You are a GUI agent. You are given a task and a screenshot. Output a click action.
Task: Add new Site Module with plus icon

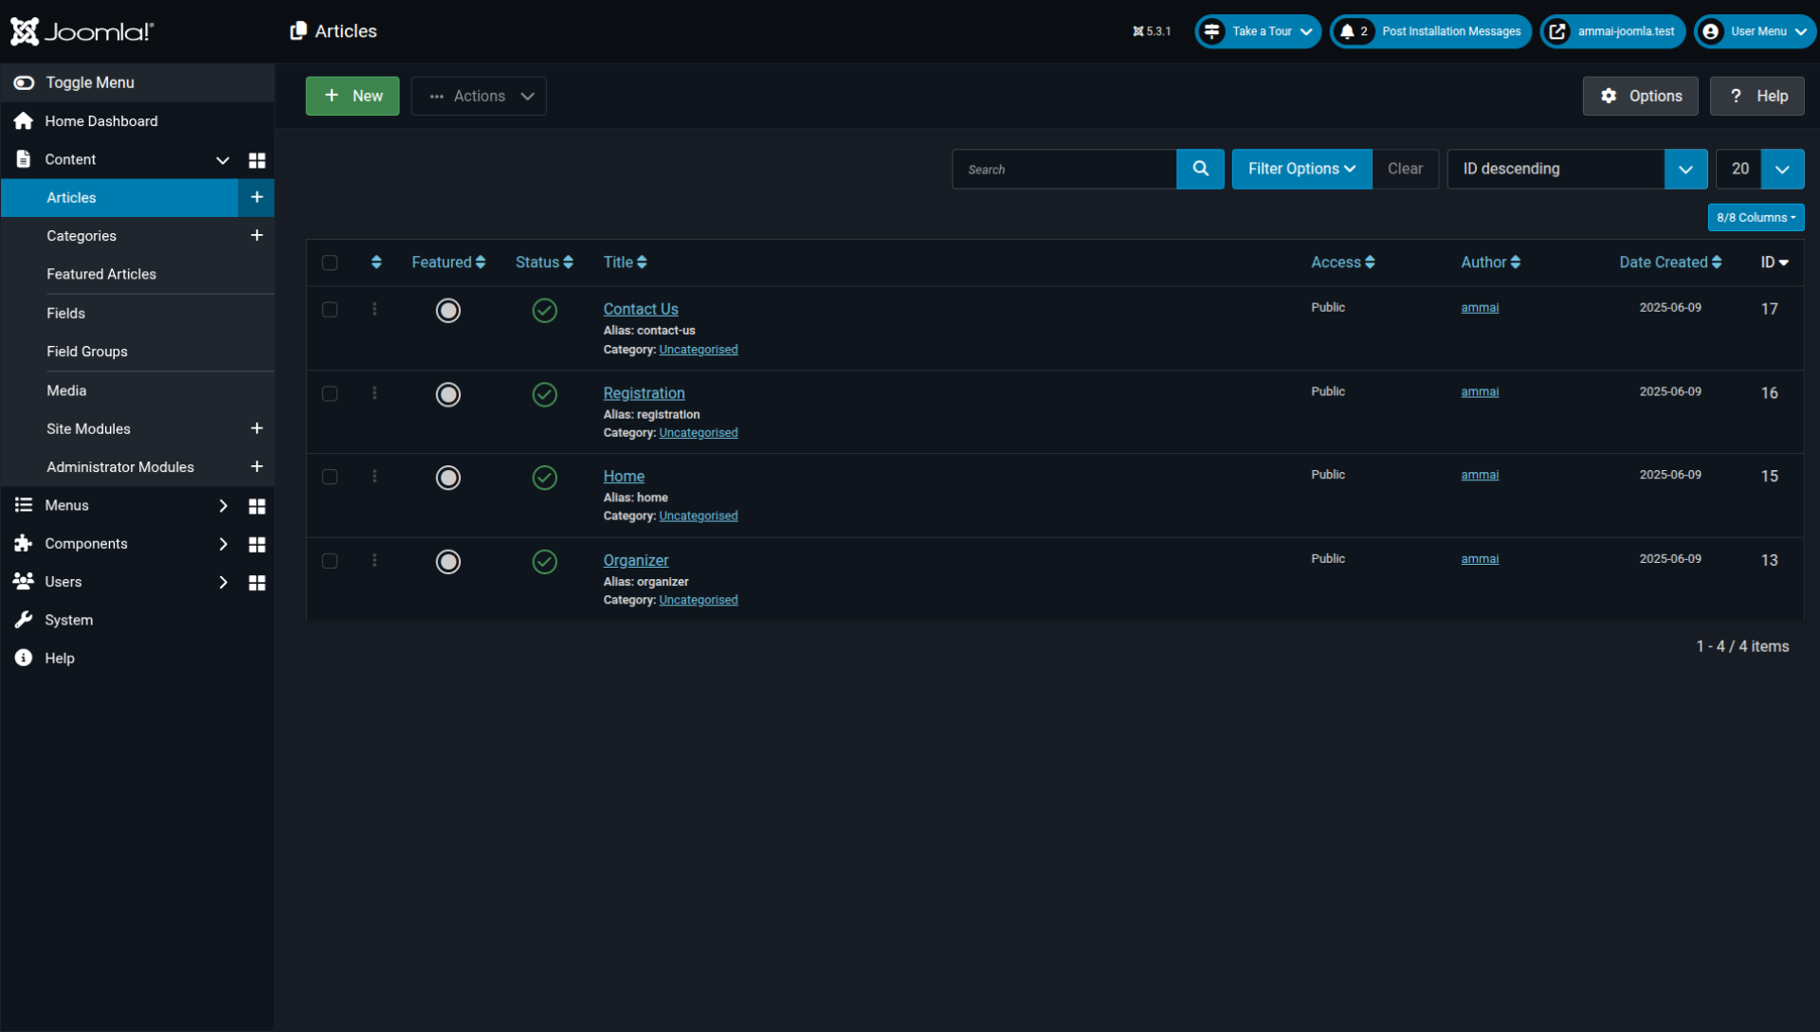pyautogui.click(x=256, y=428)
